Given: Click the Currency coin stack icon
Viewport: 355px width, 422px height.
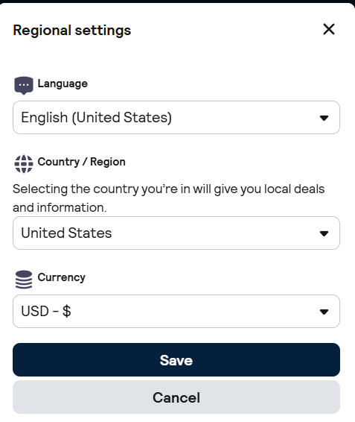Looking at the screenshot, I should pyautogui.click(x=24, y=280).
